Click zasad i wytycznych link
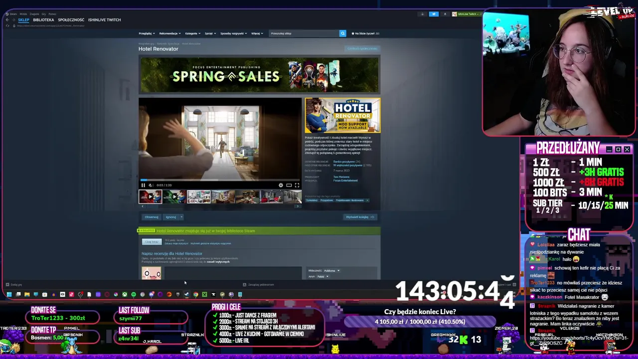Image resolution: width=638 pixels, height=359 pixels. coord(219,262)
